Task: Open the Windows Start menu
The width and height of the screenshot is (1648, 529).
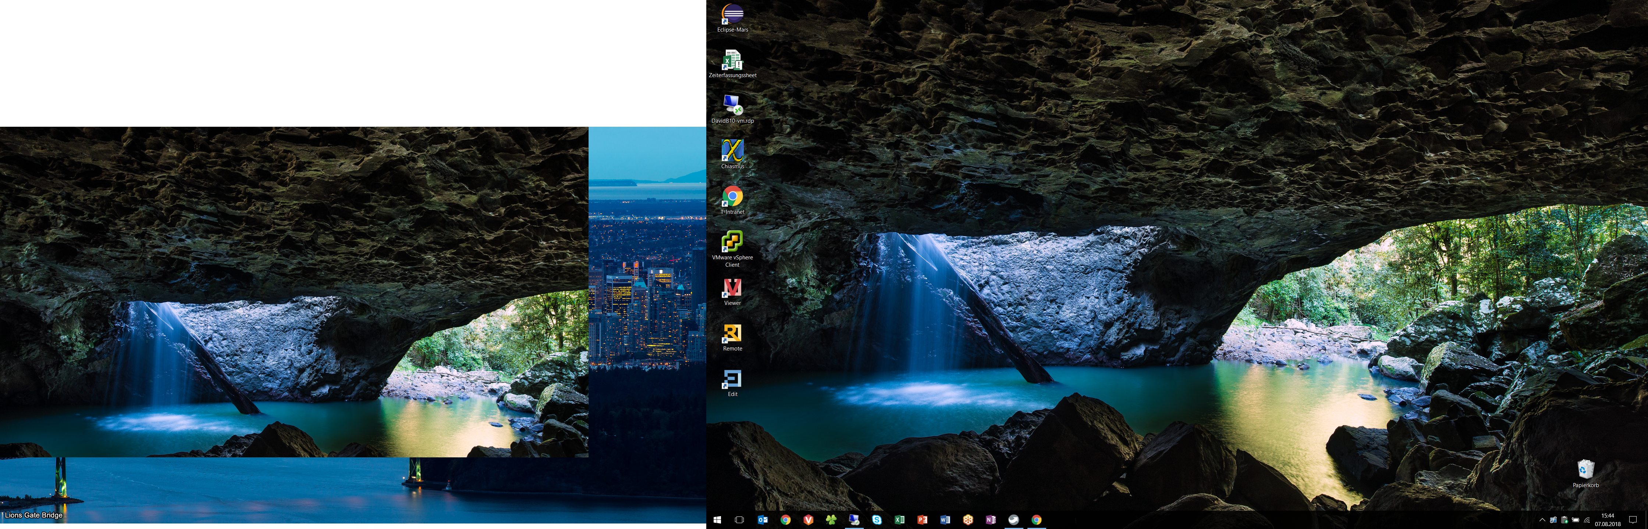Action: [717, 520]
